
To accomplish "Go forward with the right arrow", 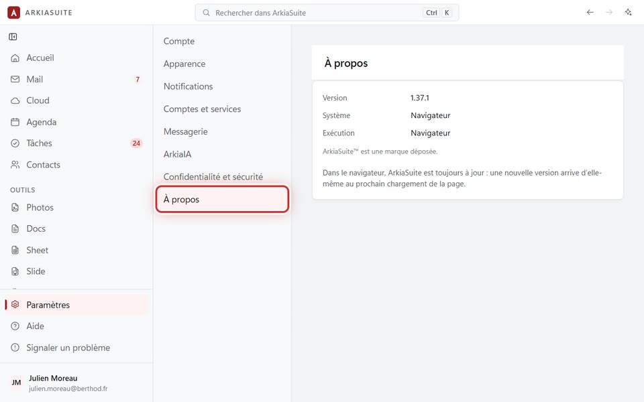I will pos(609,12).
